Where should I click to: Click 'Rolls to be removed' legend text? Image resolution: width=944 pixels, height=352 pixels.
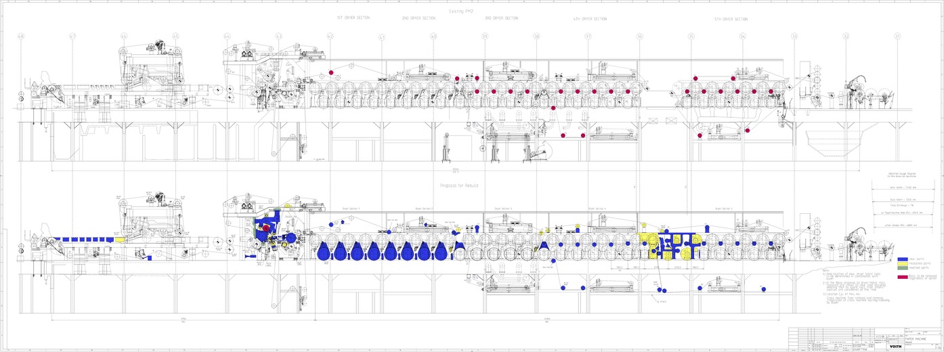point(923,276)
